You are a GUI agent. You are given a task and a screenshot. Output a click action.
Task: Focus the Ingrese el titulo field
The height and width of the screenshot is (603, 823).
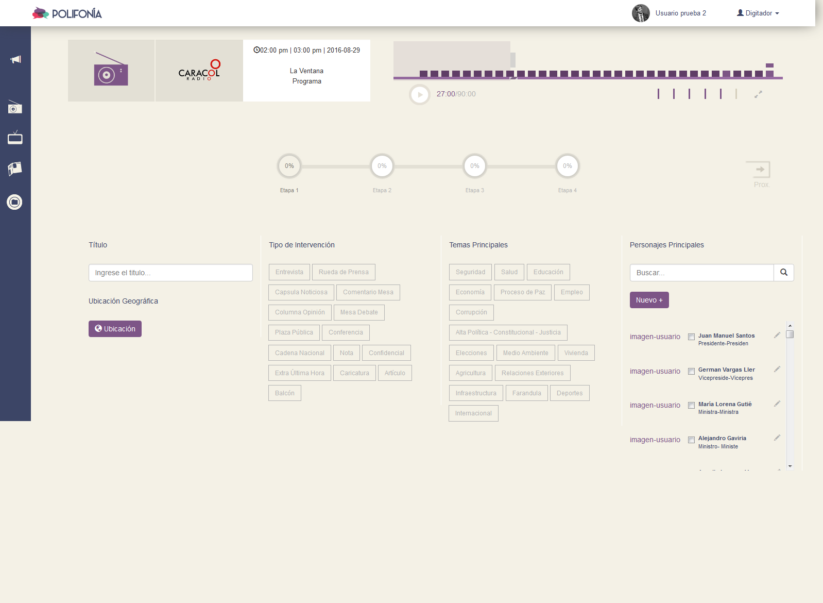[170, 273]
